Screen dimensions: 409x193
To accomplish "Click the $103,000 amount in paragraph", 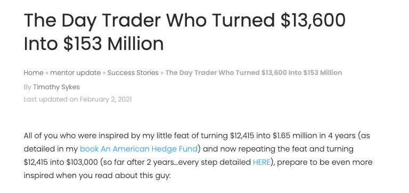I will pos(82,162).
